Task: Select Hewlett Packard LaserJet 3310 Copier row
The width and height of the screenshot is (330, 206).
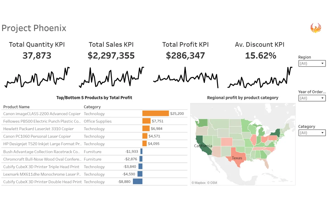Action: pos(94,129)
